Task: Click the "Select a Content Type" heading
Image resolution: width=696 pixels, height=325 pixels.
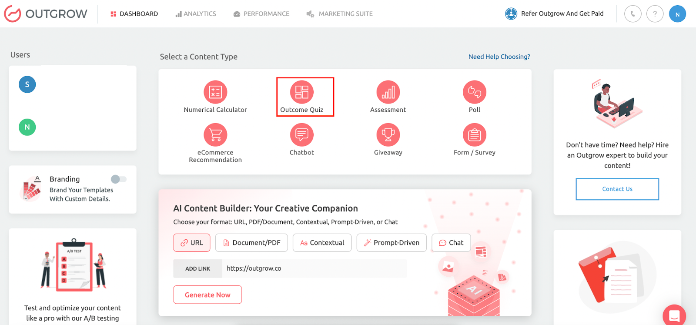Action: tap(199, 57)
